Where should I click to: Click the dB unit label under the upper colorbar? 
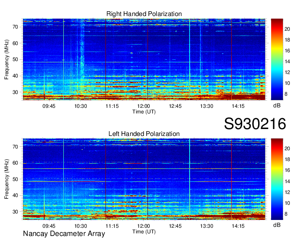tap(277, 106)
